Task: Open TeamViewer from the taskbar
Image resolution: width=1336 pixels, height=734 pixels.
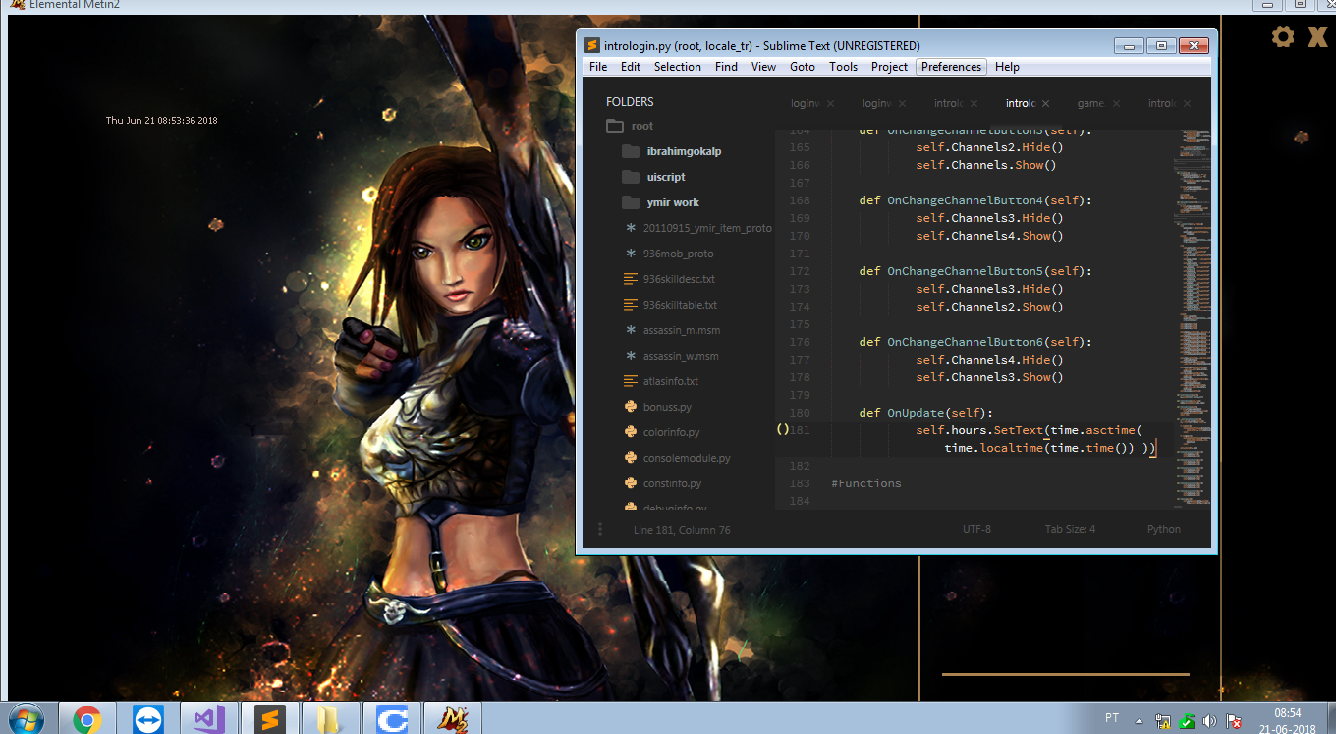Action: point(148,720)
